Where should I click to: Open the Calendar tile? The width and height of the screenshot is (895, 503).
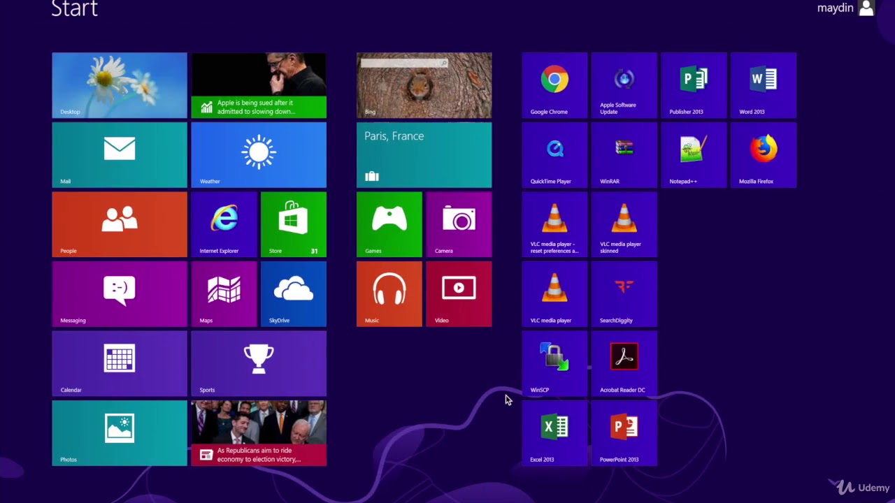tap(120, 364)
